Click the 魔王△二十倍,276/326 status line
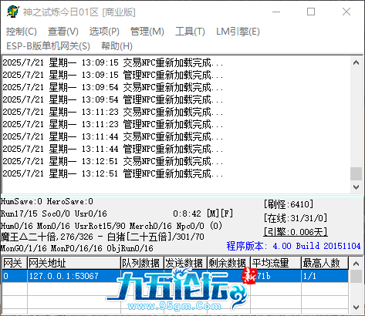Image resolution: width=365 pixels, height=316 pixels. 102,237
